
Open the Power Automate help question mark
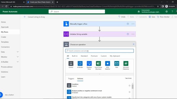tap(172, 12)
